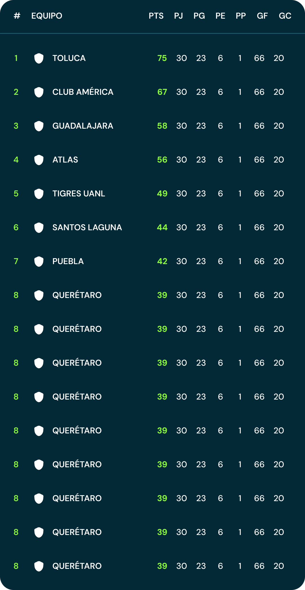The image size is (305, 590).
Task: Open the Tigres UANL team link
Action: (79, 194)
